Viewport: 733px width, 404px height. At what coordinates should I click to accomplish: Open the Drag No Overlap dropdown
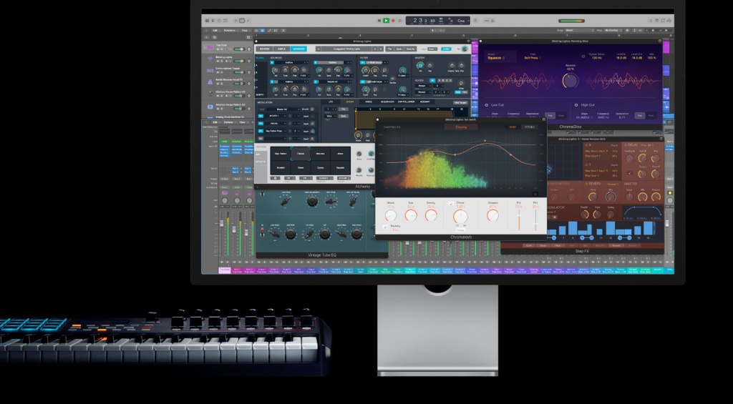pyautogui.click(x=613, y=30)
